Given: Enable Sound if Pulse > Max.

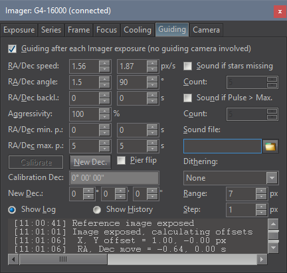Looking at the screenshot, I should point(187,98).
